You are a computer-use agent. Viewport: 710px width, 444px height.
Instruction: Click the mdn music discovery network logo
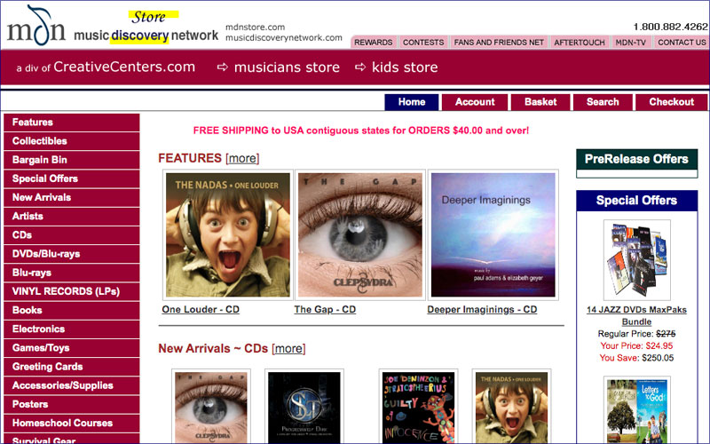pyautogui.click(x=113, y=27)
